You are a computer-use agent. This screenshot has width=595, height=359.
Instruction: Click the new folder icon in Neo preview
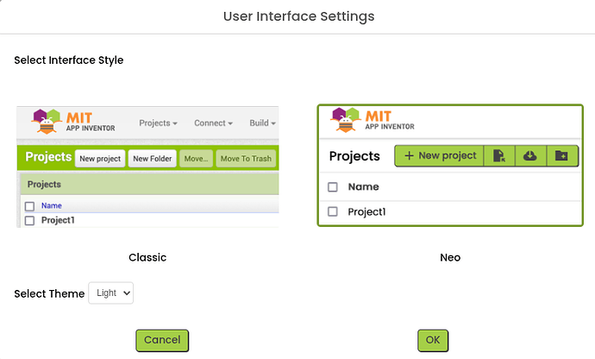pos(561,155)
